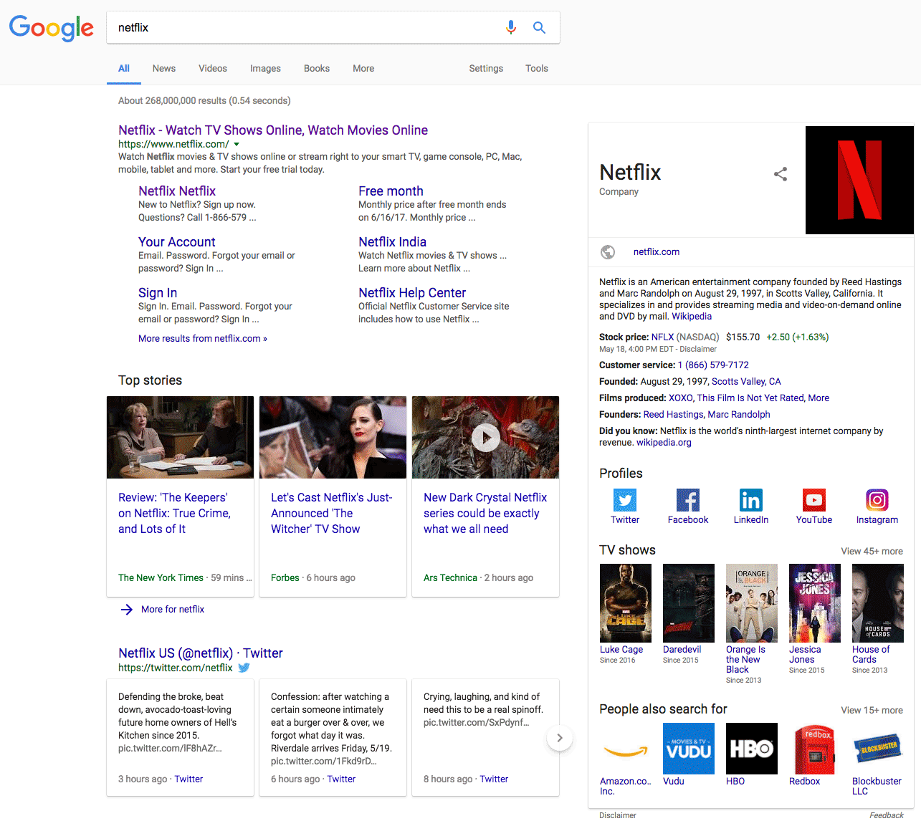Open the Dark Crystal story headline
Screen dimensions: 921x826
tap(485, 513)
